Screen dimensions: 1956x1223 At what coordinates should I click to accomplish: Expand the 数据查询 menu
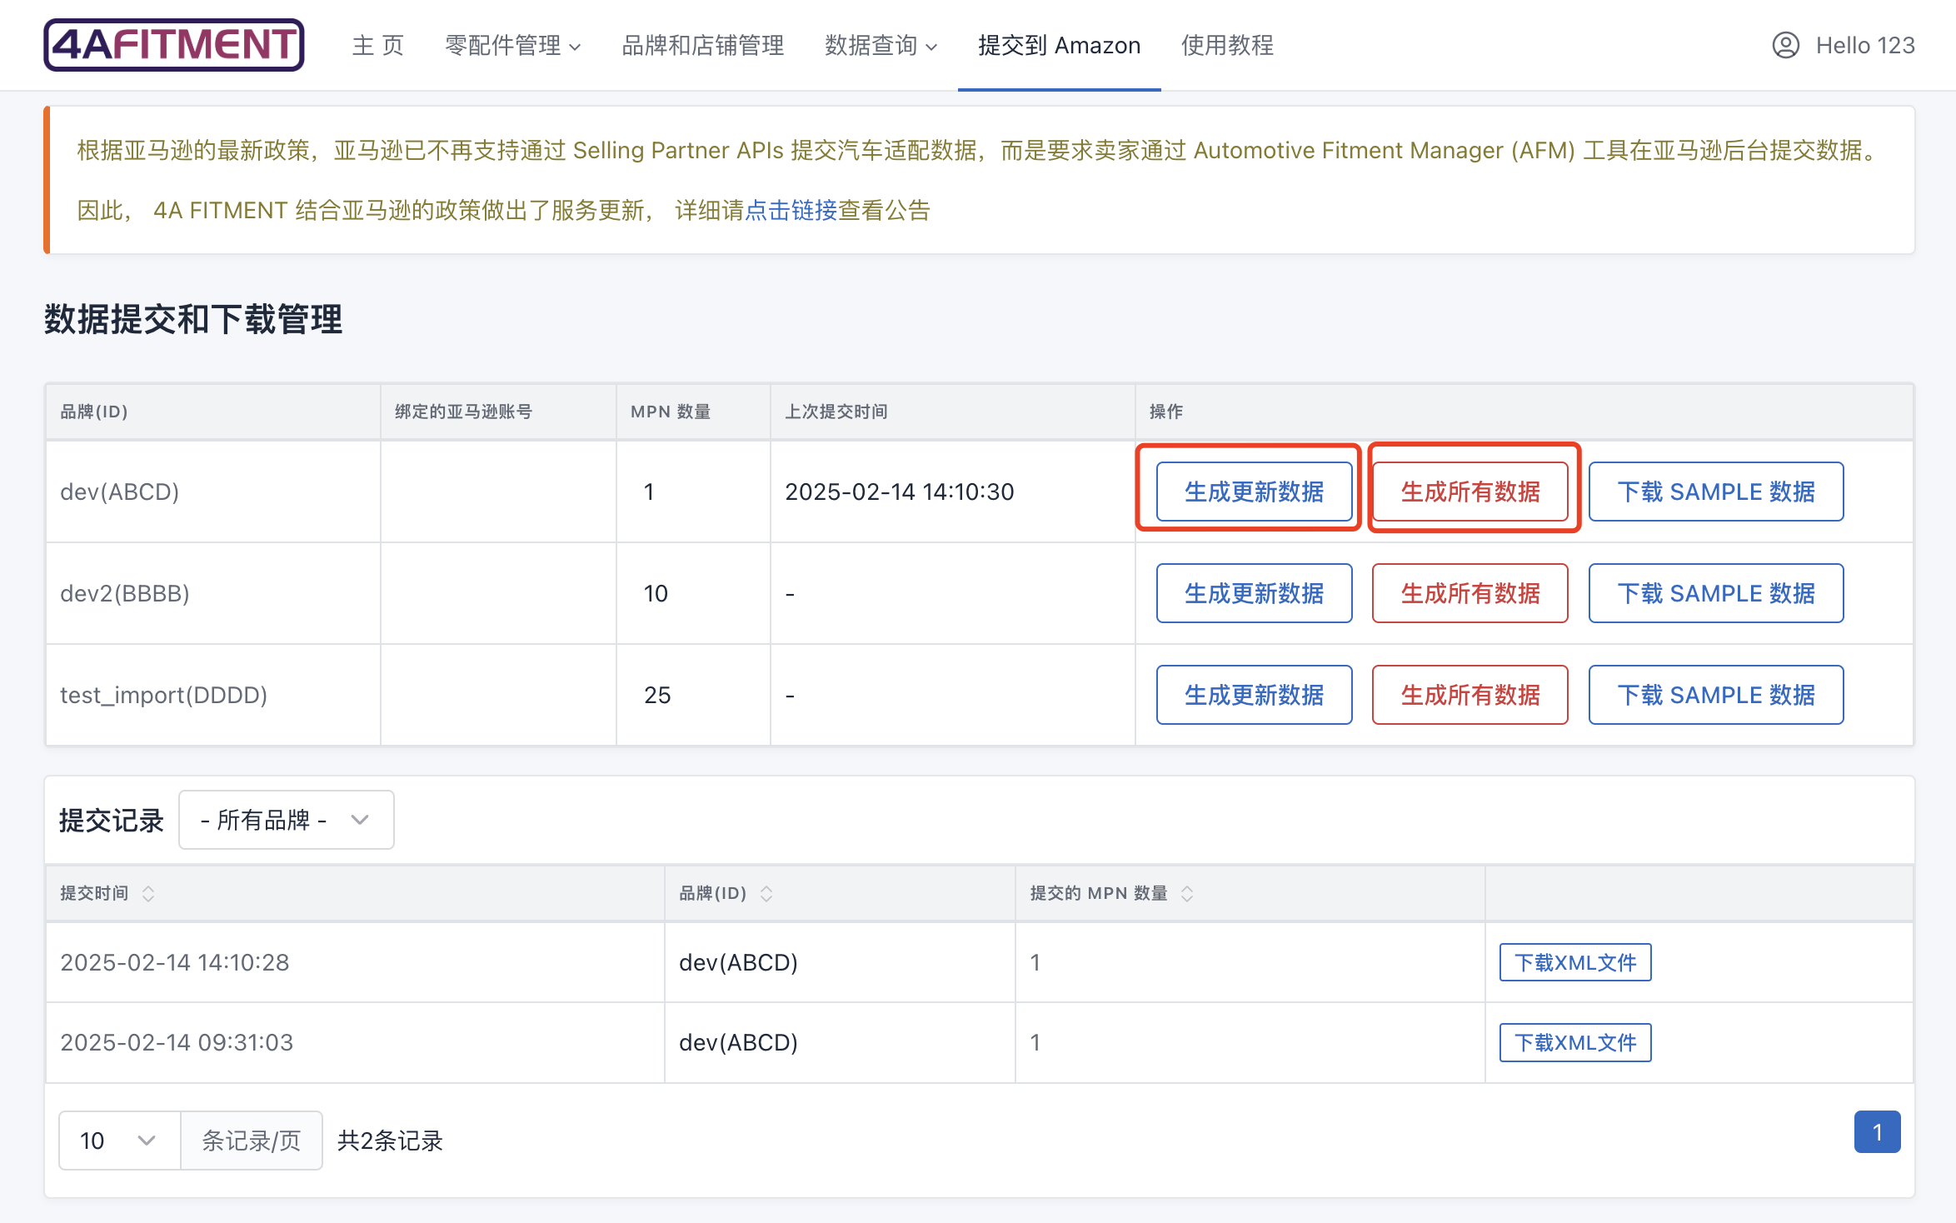(x=881, y=45)
